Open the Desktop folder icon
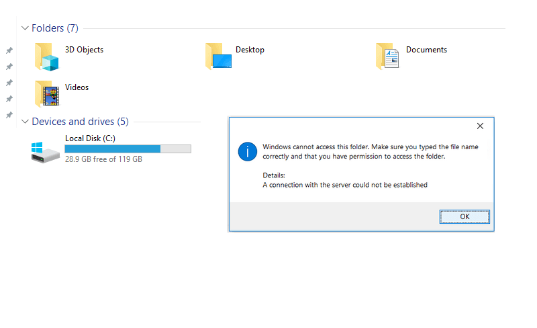This screenshot has height=328, width=537. tap(219, 56)
